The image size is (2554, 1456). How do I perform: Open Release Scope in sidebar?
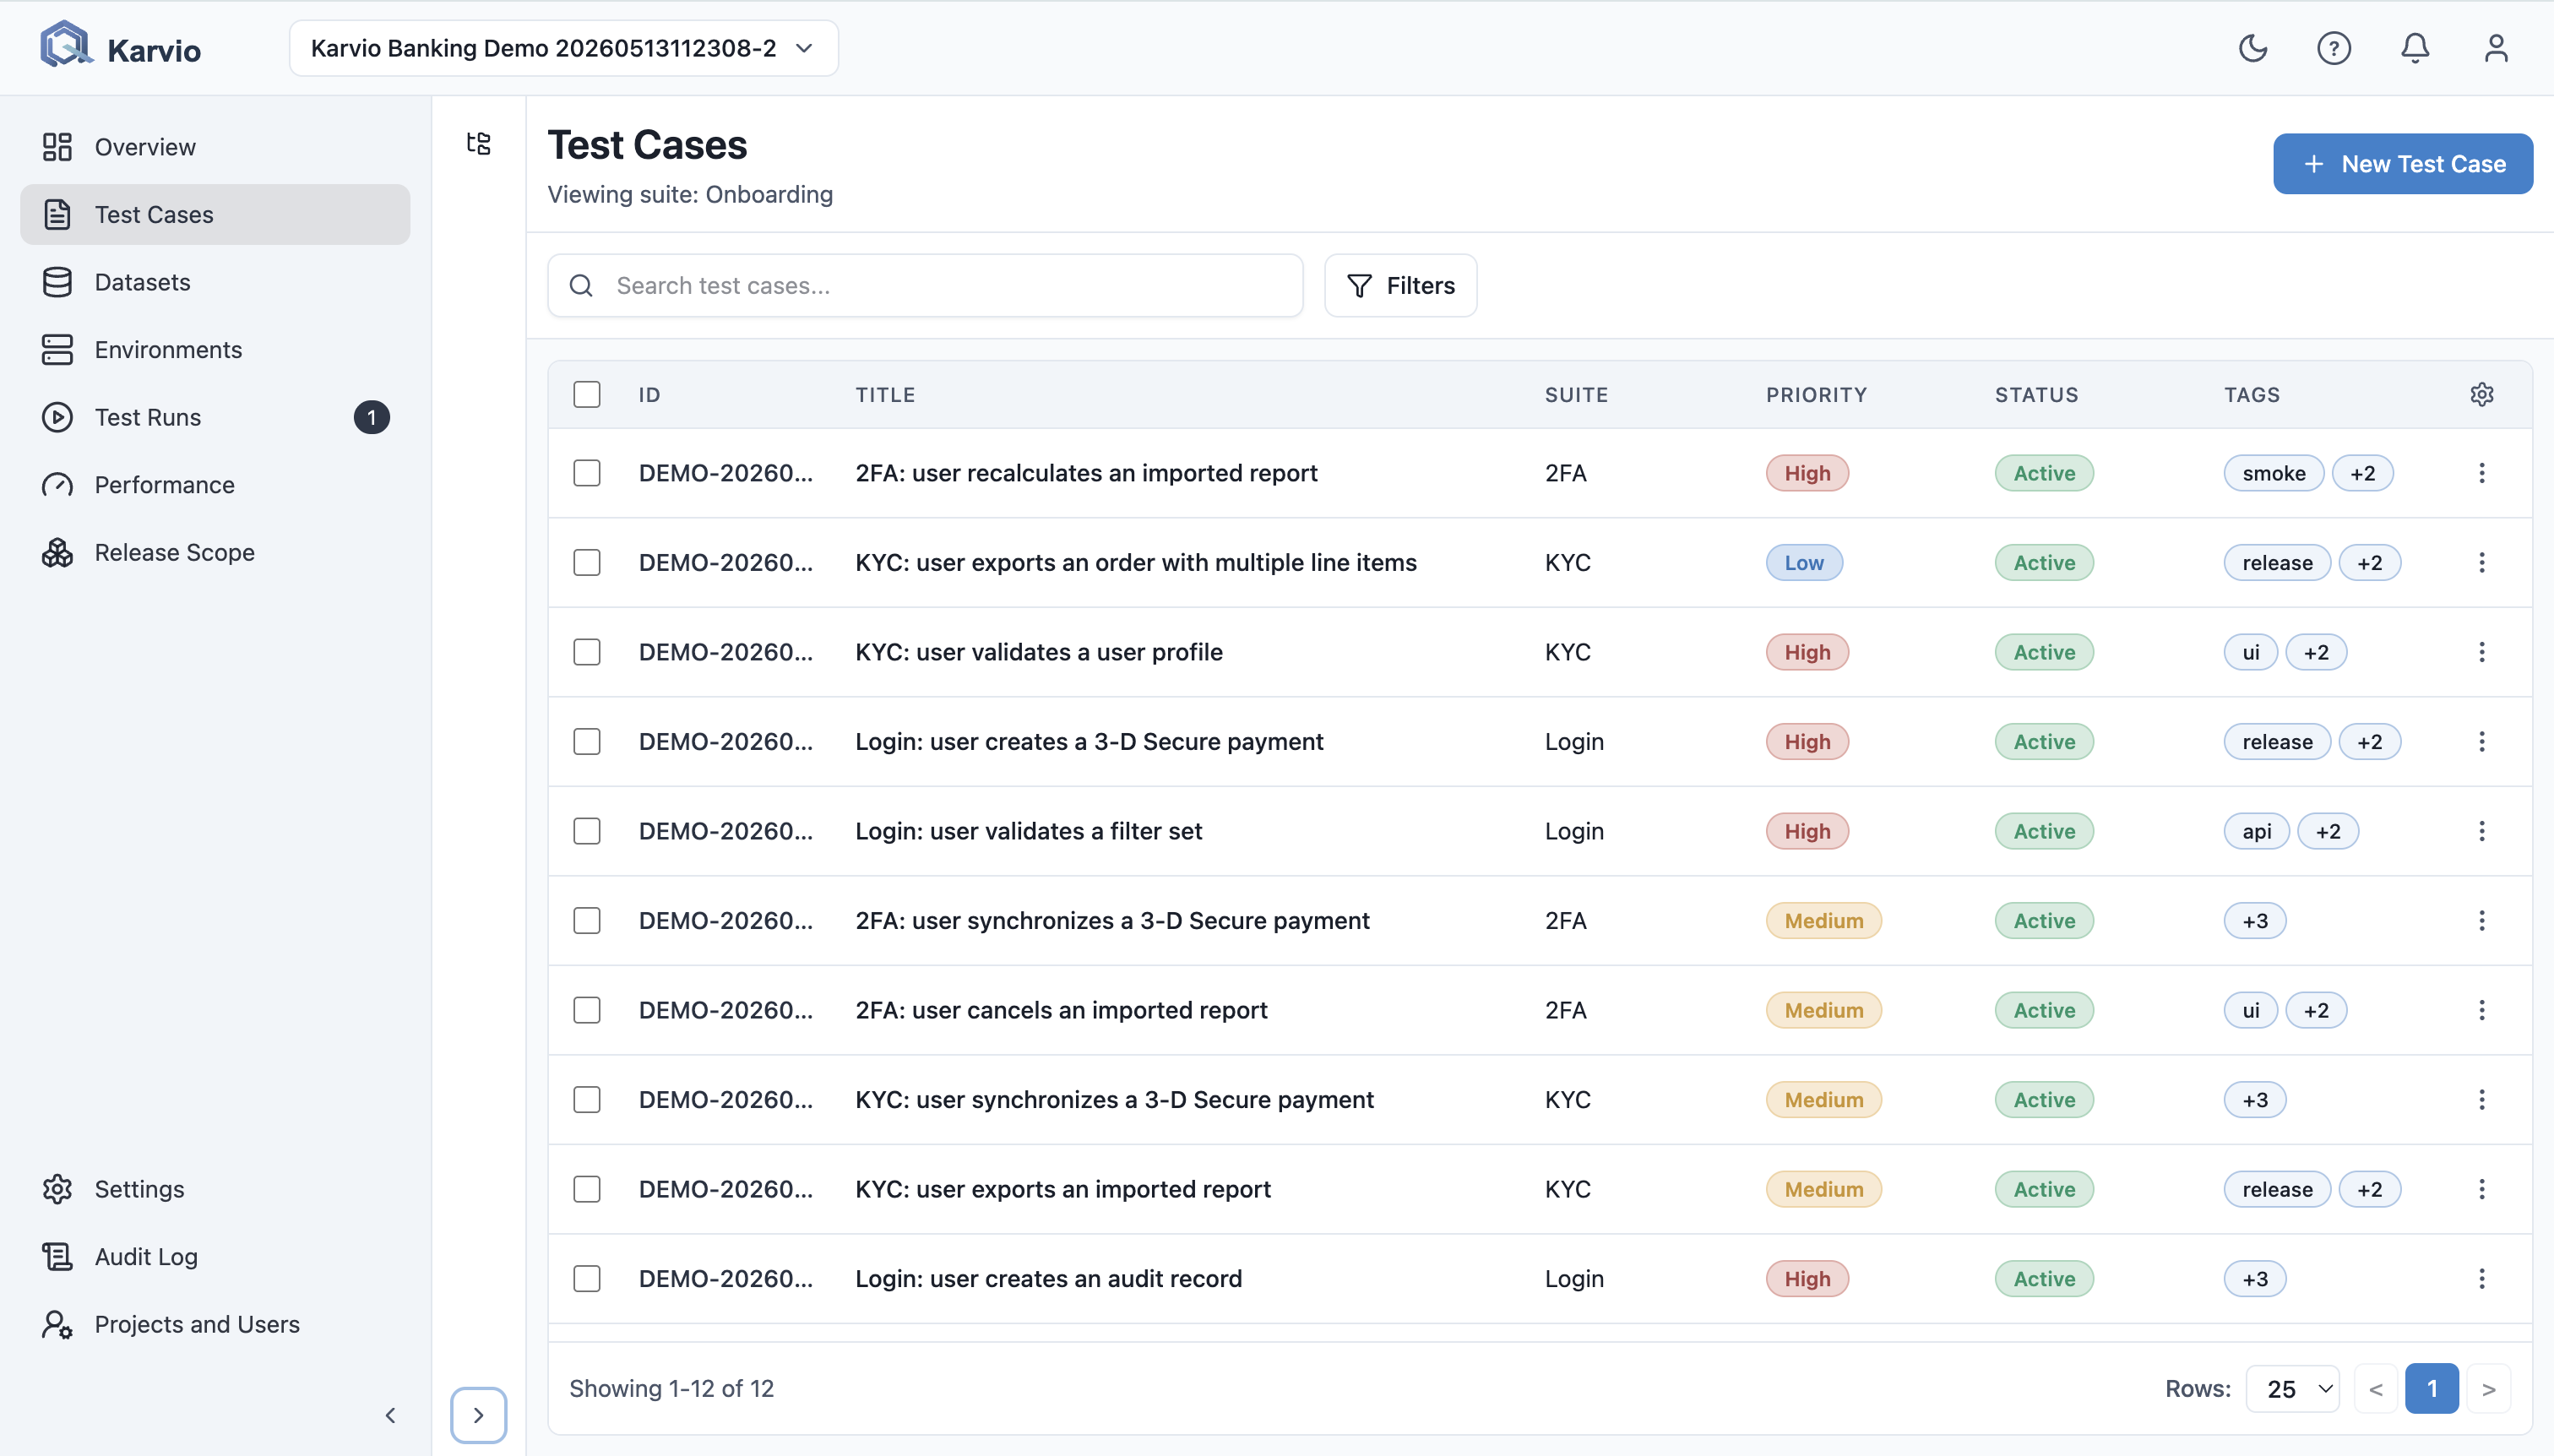215,552
